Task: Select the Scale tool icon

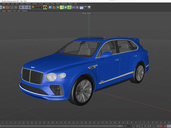Action: pos(4,7)
